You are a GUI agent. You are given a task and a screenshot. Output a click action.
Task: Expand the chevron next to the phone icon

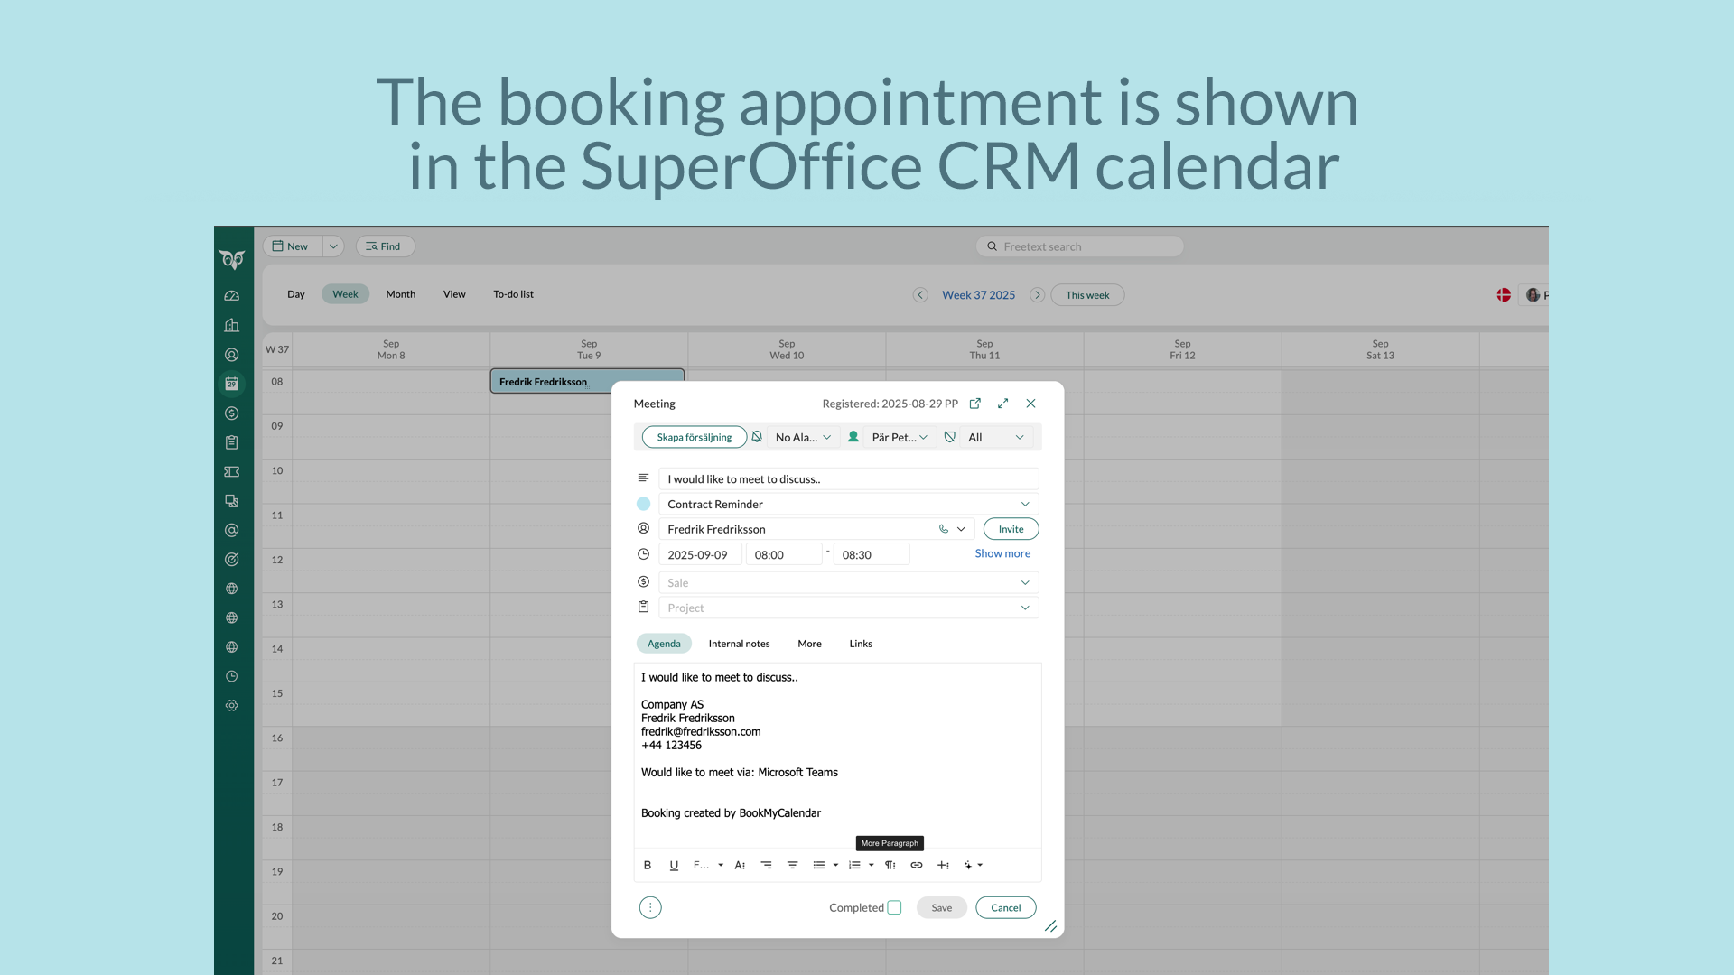(961, 529)
